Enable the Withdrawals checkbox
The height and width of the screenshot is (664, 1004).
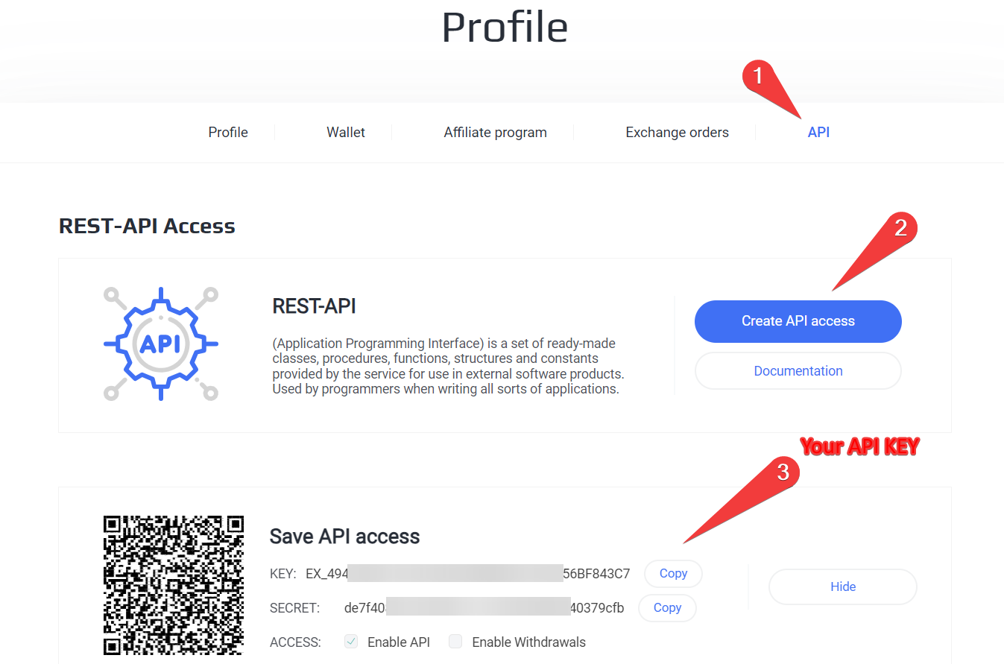[x=455, y=641]
